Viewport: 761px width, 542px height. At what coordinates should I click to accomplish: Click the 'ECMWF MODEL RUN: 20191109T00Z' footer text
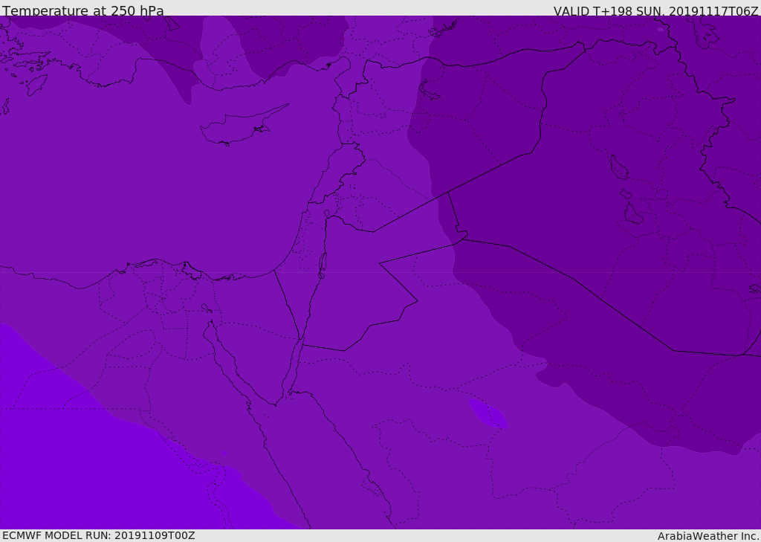point(99,535)
